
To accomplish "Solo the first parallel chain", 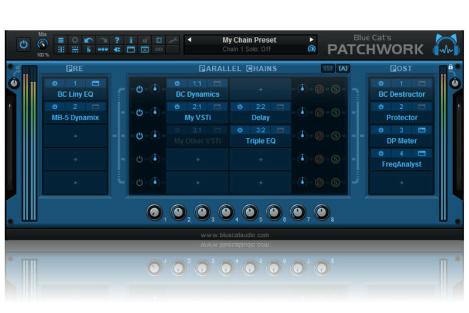I will [x=335, y=89].
